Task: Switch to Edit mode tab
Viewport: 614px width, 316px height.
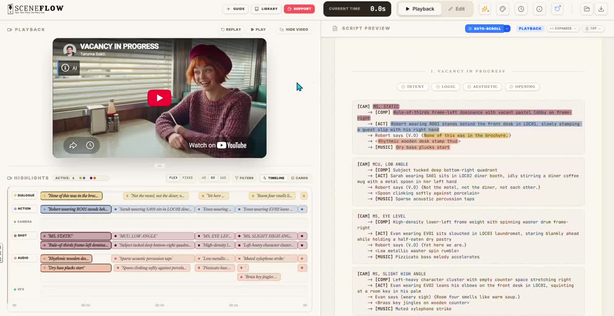Action: [x=457, y=9]
